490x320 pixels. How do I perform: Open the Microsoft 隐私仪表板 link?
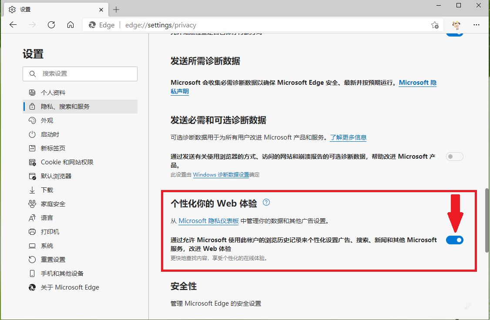208,220
